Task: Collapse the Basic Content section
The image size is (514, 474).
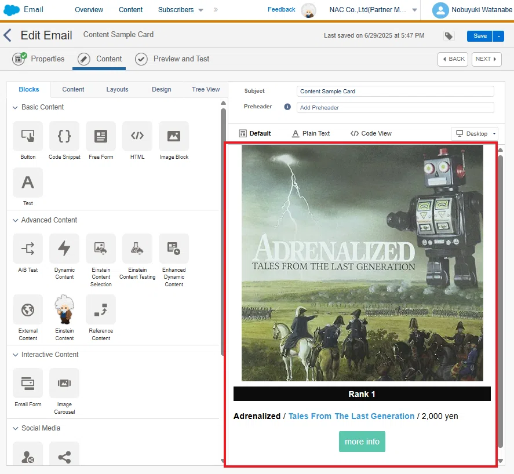Action: (15, 108)
